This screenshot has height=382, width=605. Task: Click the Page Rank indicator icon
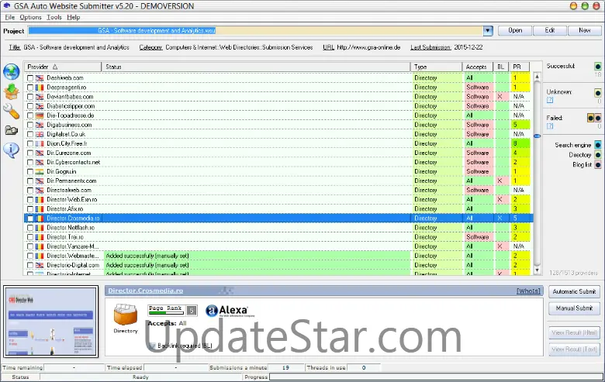point(172,309)
